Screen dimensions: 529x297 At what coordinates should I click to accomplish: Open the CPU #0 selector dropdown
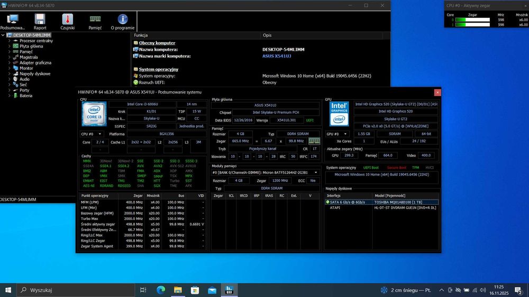[x=92, y=134]
